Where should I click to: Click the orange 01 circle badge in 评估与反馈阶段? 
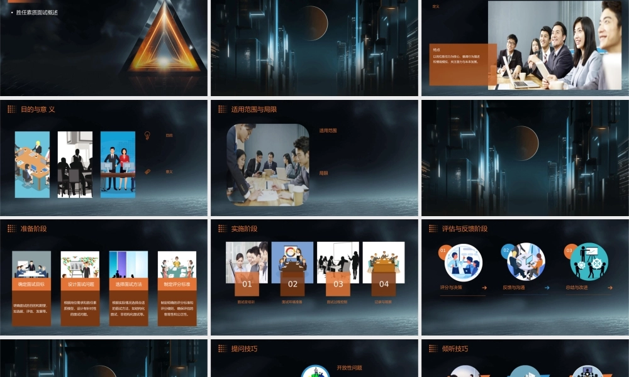click(443, 251)
